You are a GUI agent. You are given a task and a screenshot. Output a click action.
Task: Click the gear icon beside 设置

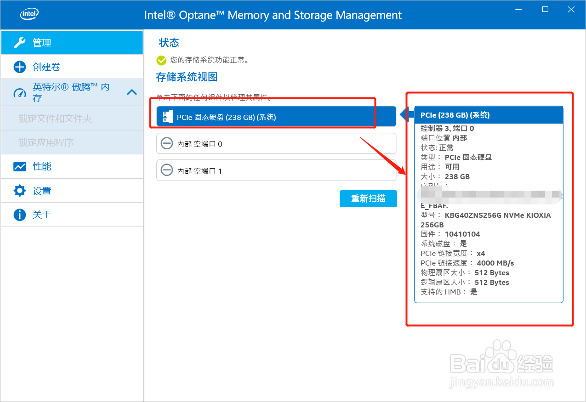tap(20, 191)
